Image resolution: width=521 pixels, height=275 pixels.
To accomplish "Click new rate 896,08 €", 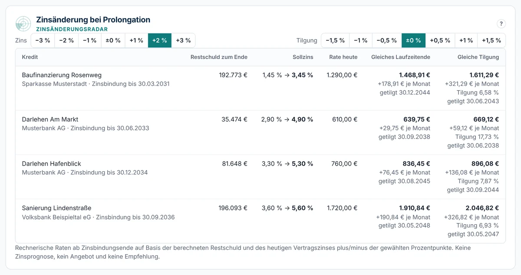I will coord(486,164).
